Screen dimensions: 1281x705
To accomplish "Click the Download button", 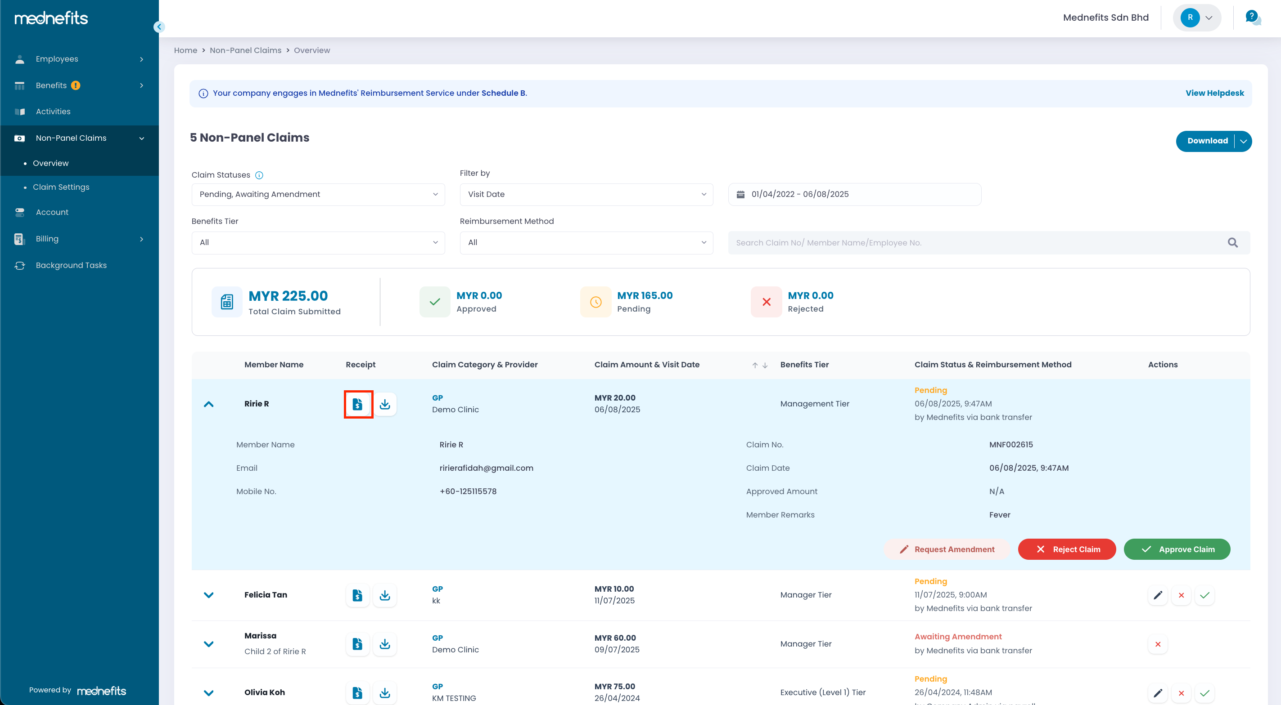I will tap(1207, 141).
